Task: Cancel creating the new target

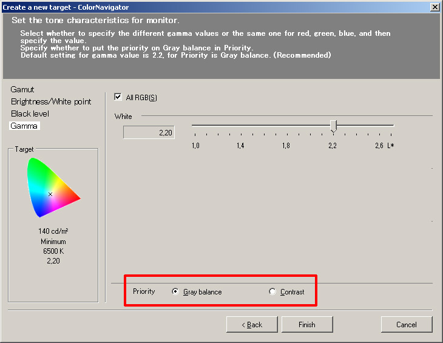Action: click(407, 324)
